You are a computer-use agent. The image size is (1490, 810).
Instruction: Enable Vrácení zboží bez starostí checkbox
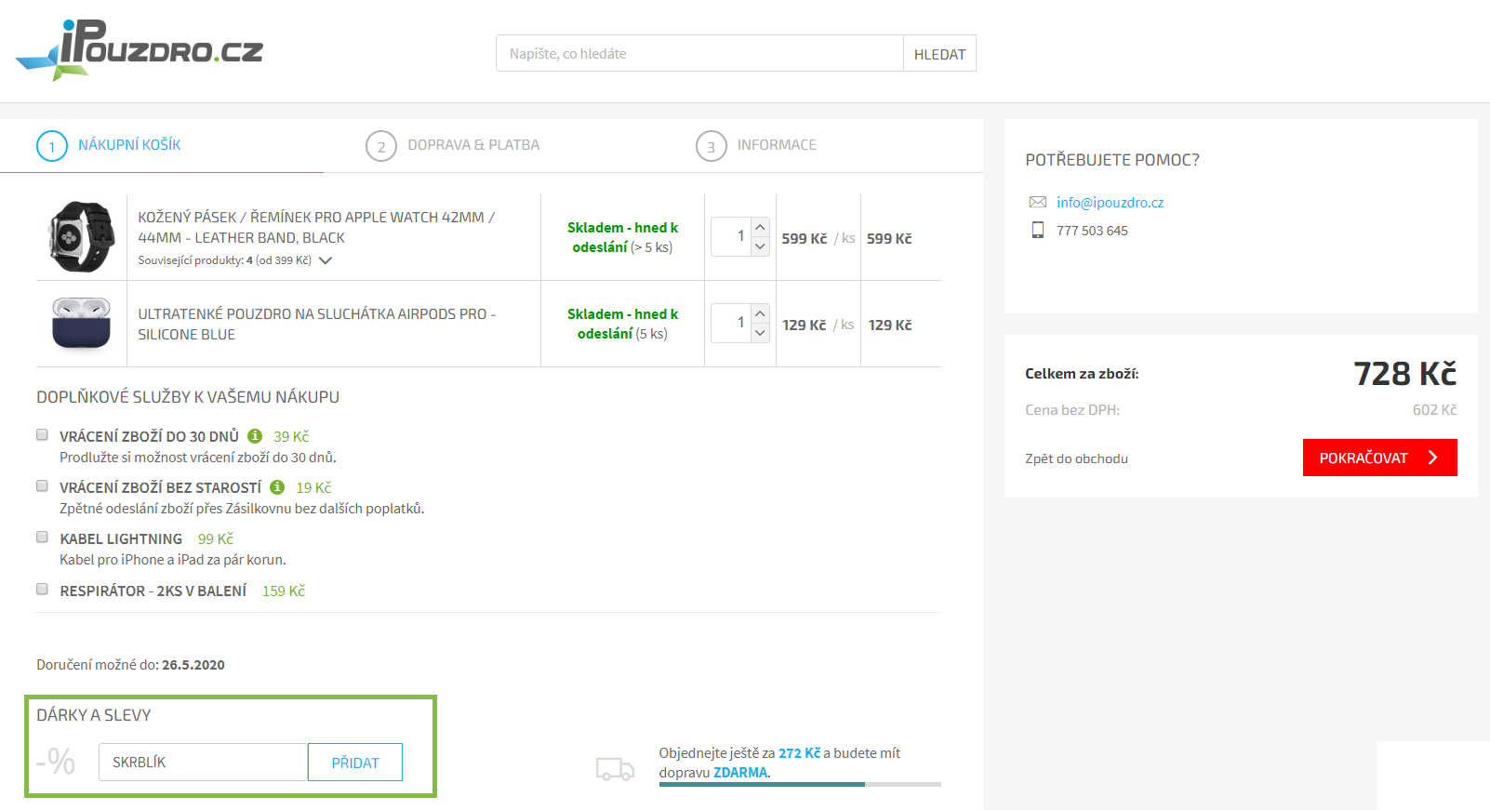point(42,485)
